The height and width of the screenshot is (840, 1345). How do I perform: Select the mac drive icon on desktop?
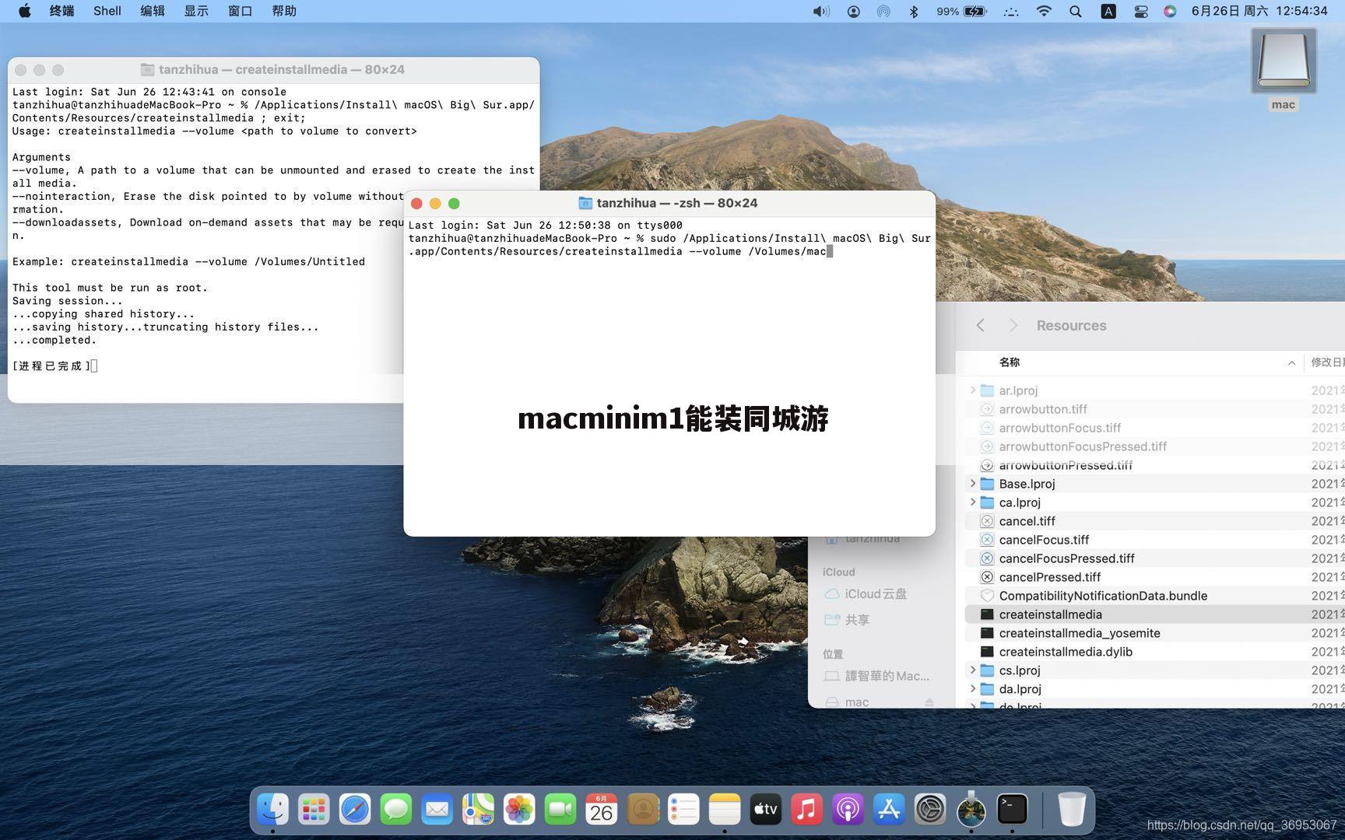click(x=1284, y=62)
